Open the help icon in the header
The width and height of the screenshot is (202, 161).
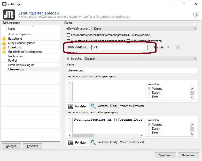pos(196,14)
